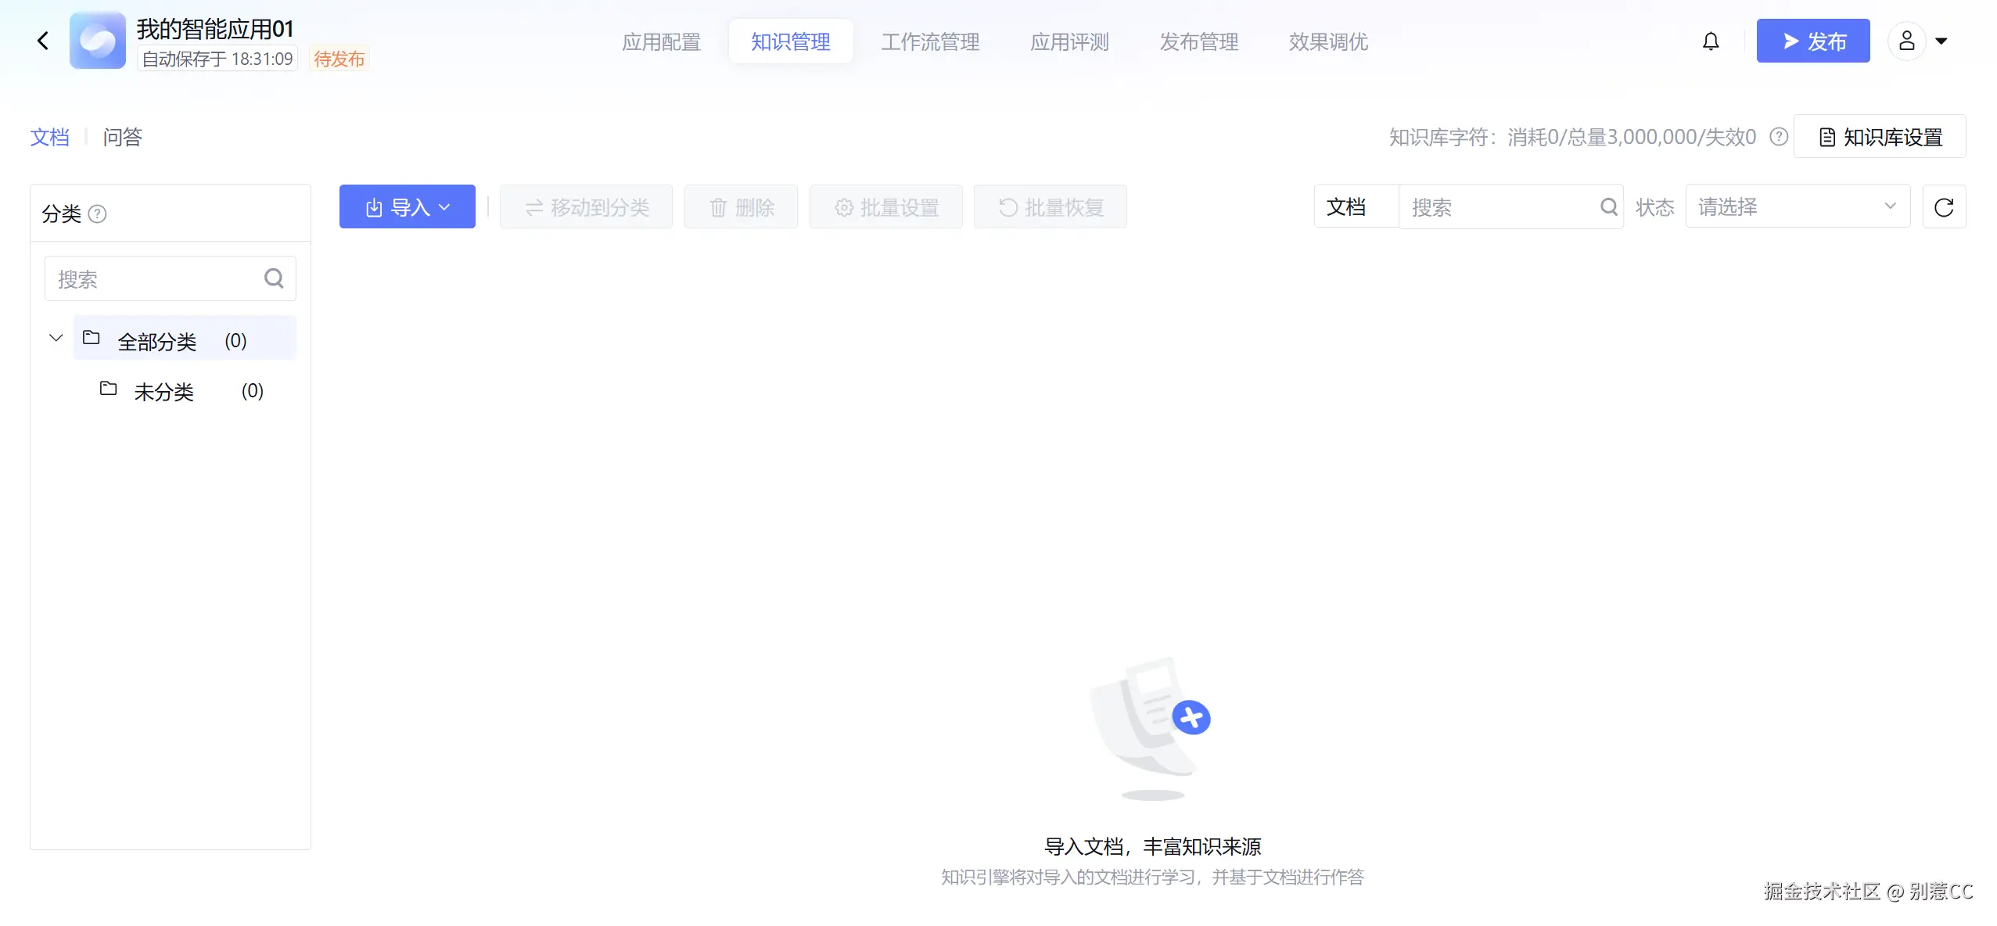Switch to the 工作流管理 tab

click(x=929, y=41)
